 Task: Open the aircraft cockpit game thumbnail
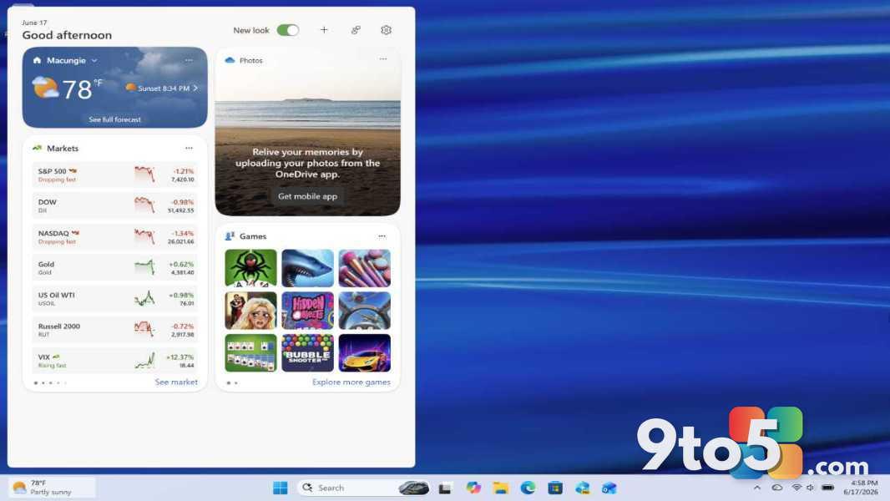click(x=364, y=311)
